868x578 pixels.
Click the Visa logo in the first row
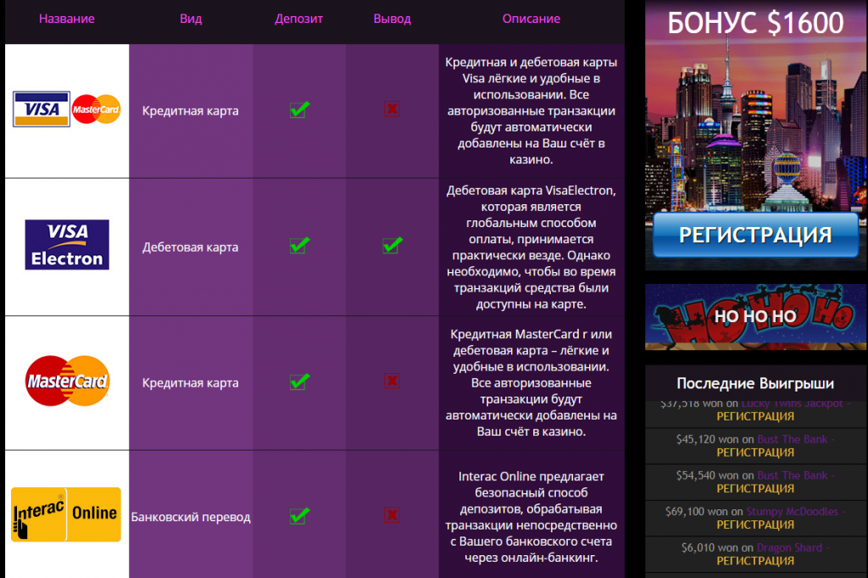(x=42, y=109)
